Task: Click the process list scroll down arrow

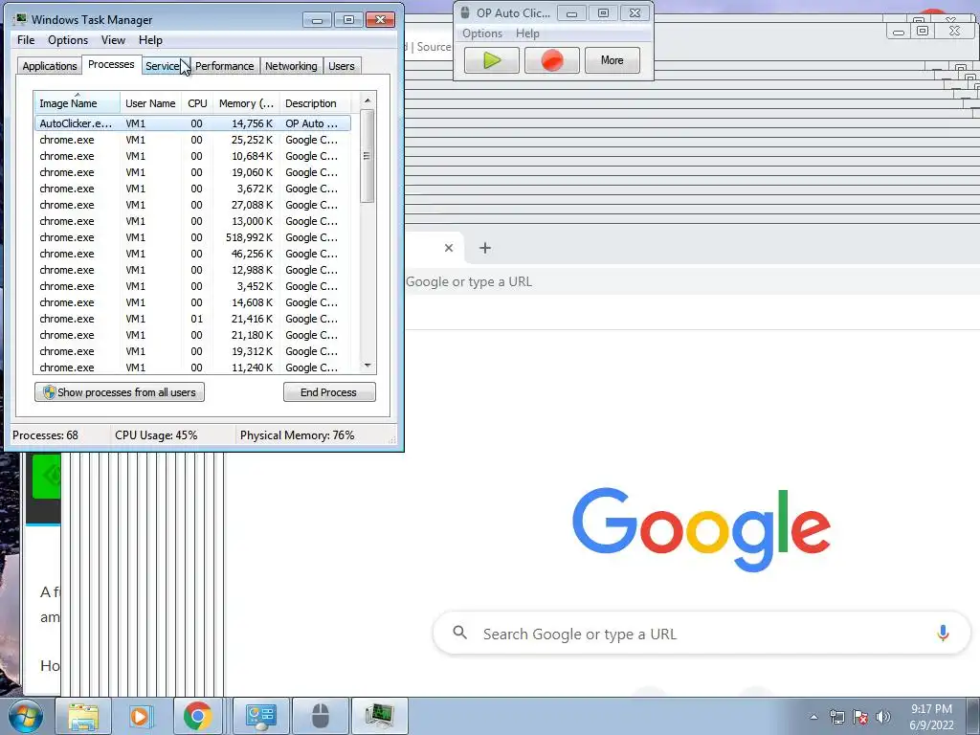Action: (367, 367)
